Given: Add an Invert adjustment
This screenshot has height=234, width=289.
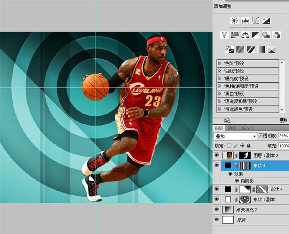Looking at the screenshot, I should click(x=229, y=50).
